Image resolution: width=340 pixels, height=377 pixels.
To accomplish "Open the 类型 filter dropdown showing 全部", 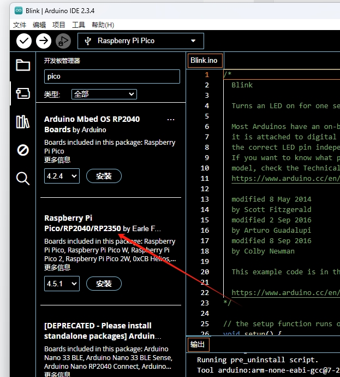I will (104, 94).
